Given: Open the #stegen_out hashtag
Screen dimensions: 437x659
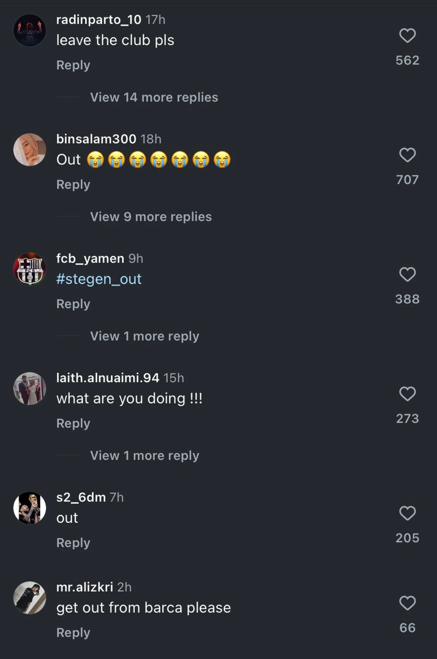Looking at the screenshot, I should click(x=99, y=279).
